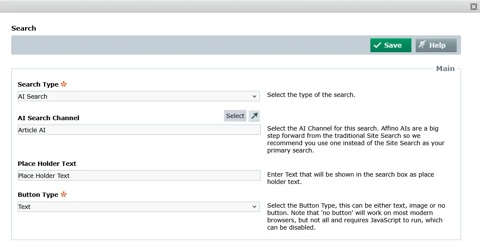Focus the Place Holder Text input box

[x=139, y=176]
